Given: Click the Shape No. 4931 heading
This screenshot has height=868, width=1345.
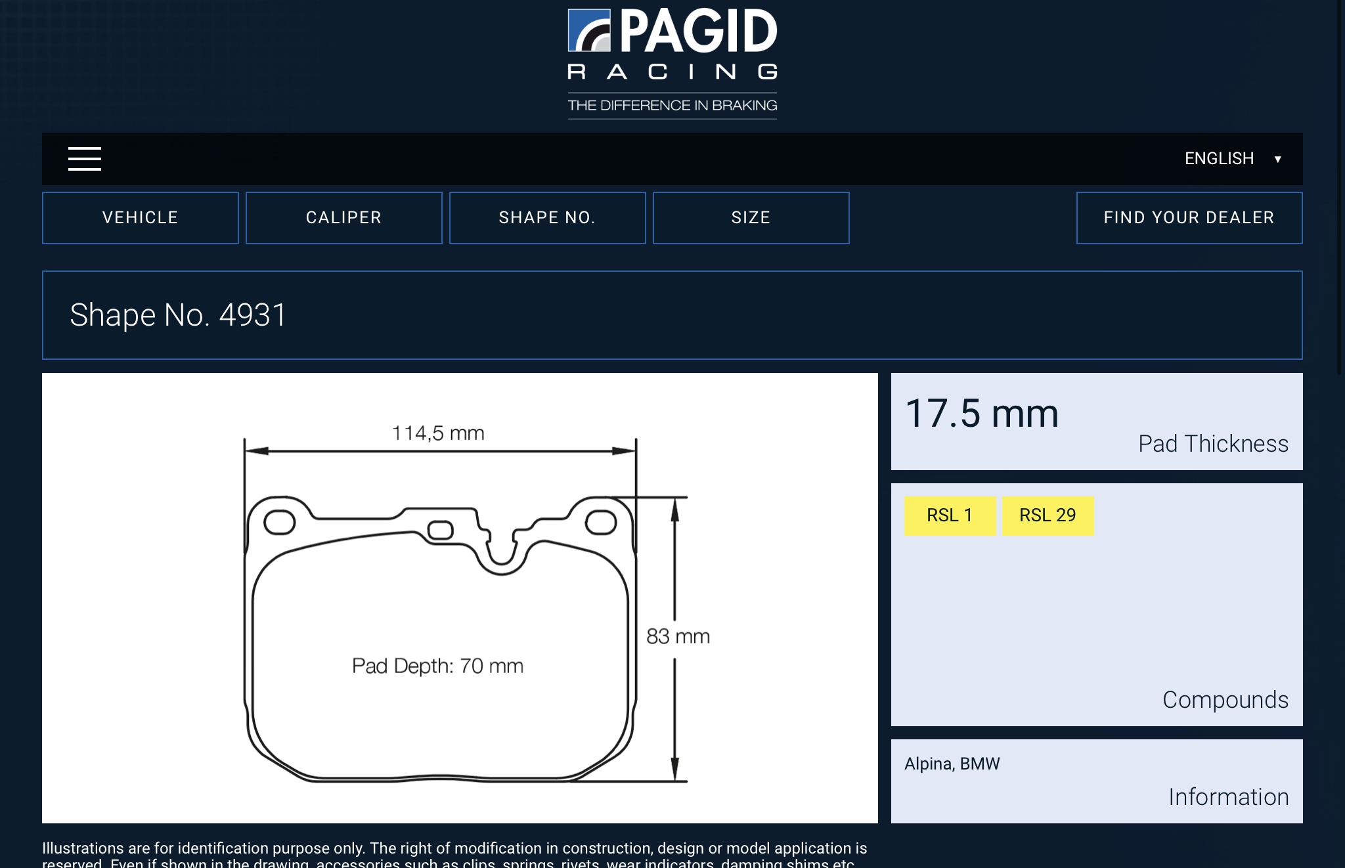Looking at the screenshot, I should click(x=178, y=315).
